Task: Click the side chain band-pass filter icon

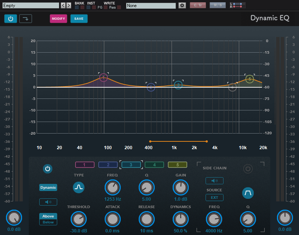Action: pyautogui.click(x=248, y=192)
